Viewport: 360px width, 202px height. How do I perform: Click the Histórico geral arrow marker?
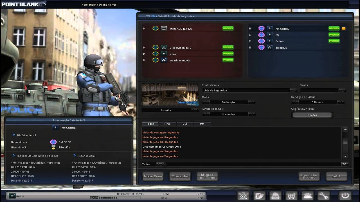coord(75,155)
